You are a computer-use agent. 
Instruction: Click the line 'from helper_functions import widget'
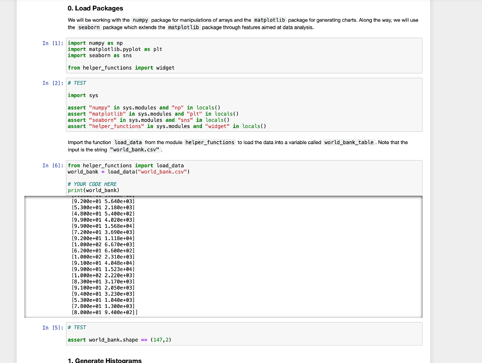click(x=121, y=68)
